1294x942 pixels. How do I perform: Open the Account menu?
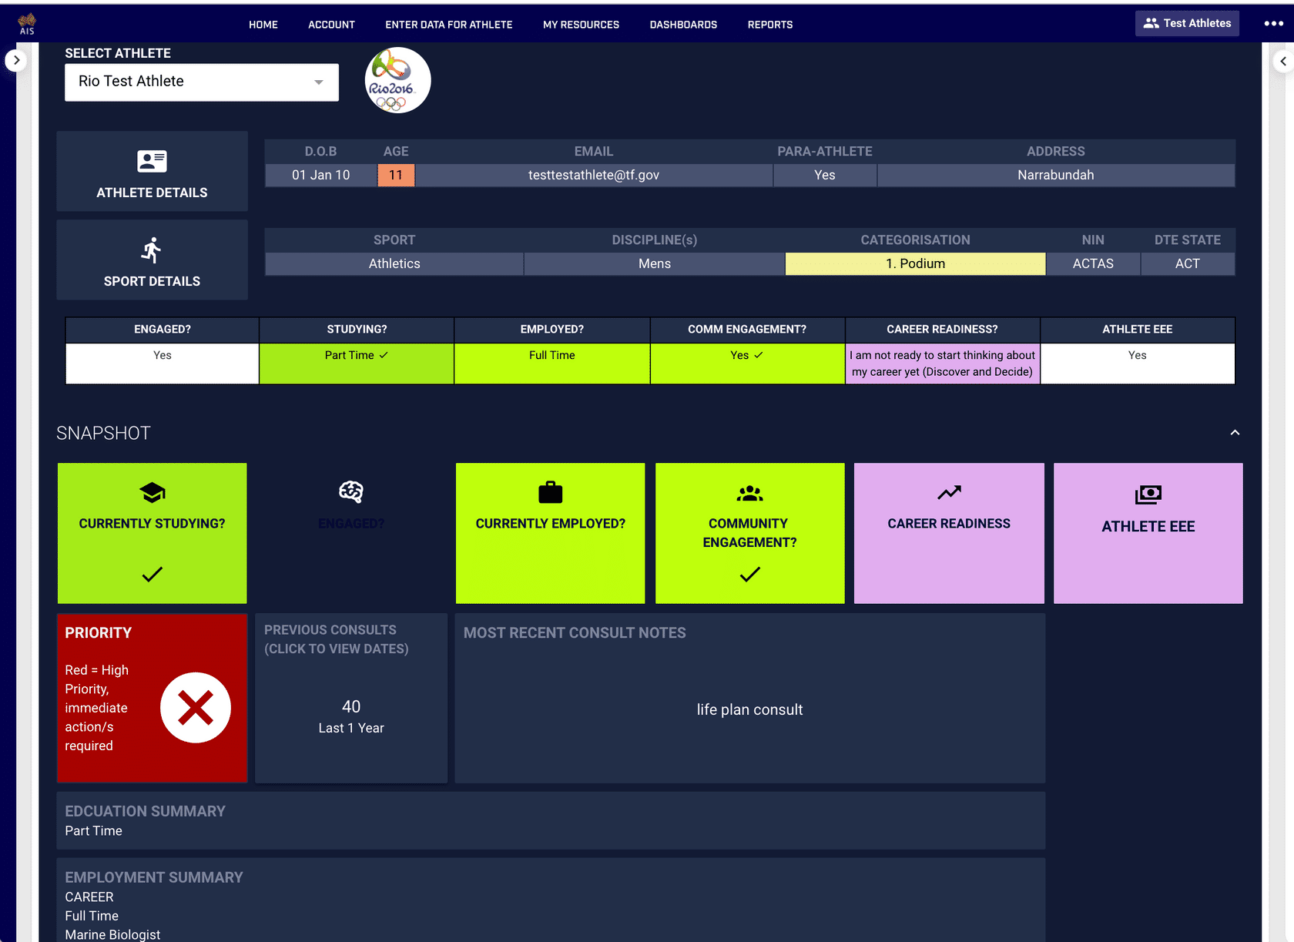331,25
